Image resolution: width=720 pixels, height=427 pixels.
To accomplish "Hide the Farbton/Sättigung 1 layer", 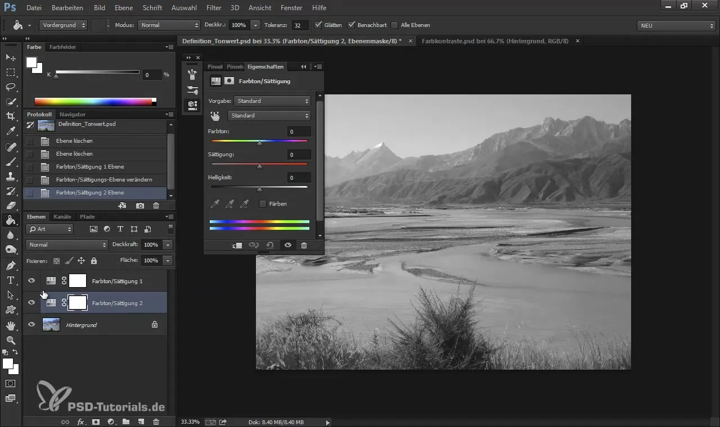I will click(31, 281).
